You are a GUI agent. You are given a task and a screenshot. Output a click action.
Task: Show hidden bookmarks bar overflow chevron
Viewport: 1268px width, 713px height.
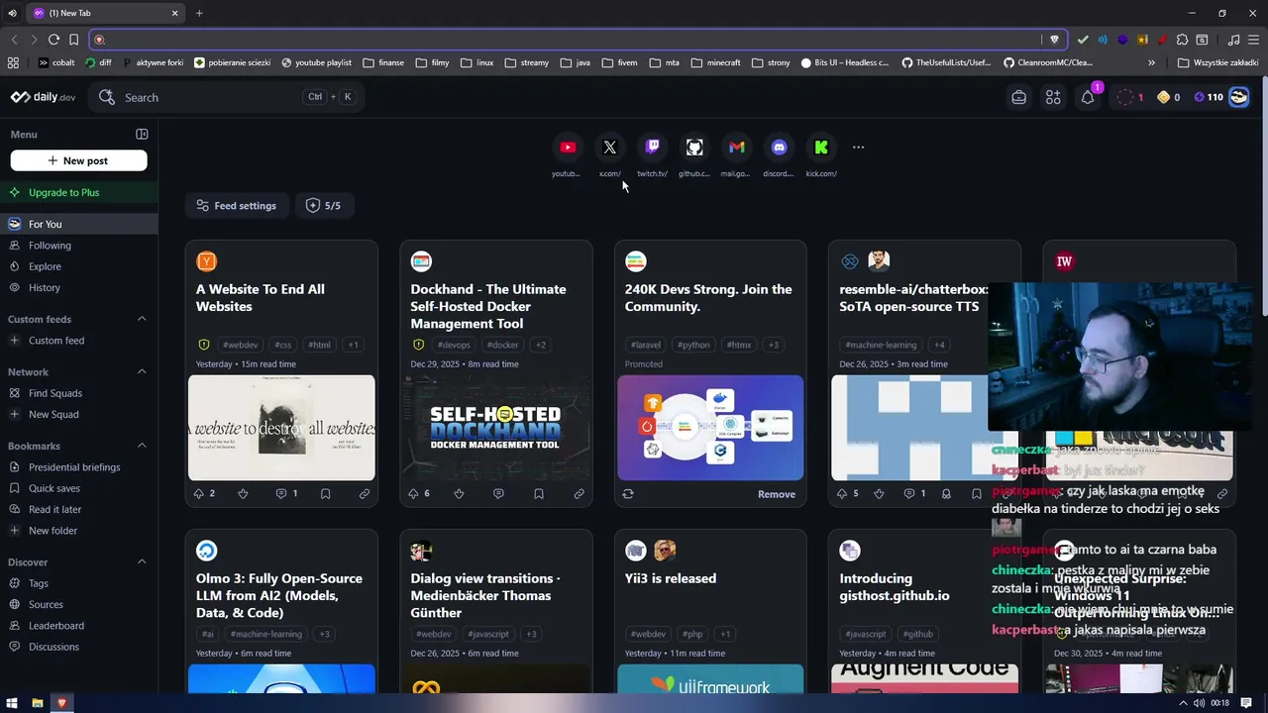coord(1151,62)
